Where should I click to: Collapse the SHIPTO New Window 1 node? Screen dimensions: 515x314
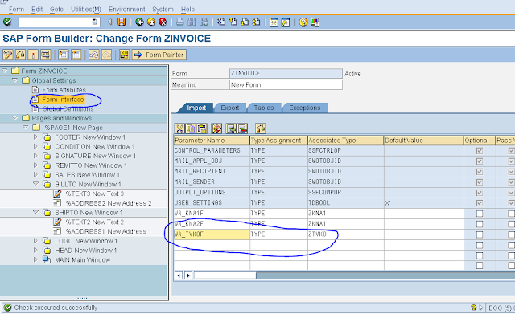[35, 212]
